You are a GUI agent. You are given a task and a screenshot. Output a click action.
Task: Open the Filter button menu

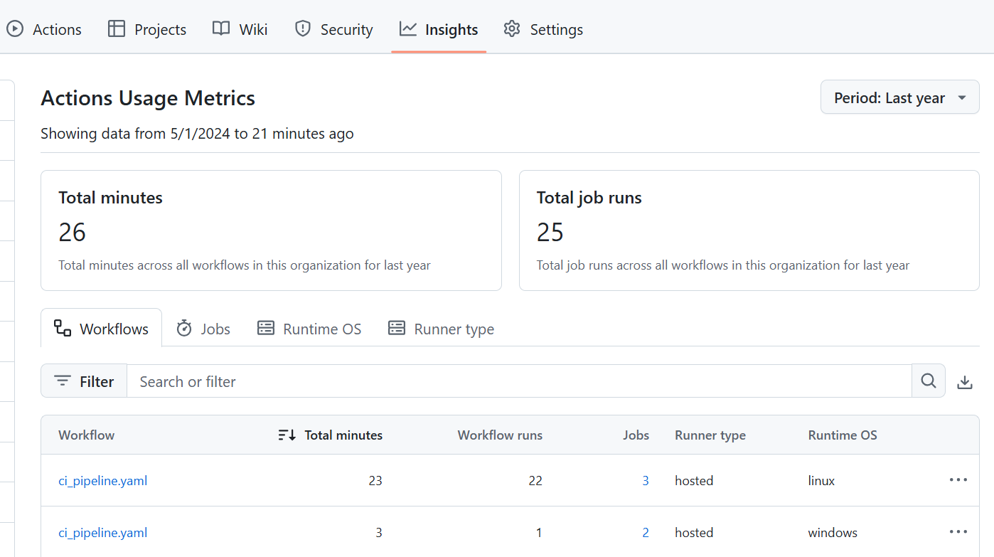[x=84, y=381]
